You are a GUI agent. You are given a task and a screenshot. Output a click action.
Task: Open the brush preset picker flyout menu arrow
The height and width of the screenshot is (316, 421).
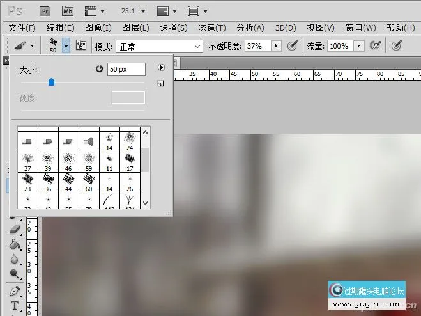[x=162, y=67]
